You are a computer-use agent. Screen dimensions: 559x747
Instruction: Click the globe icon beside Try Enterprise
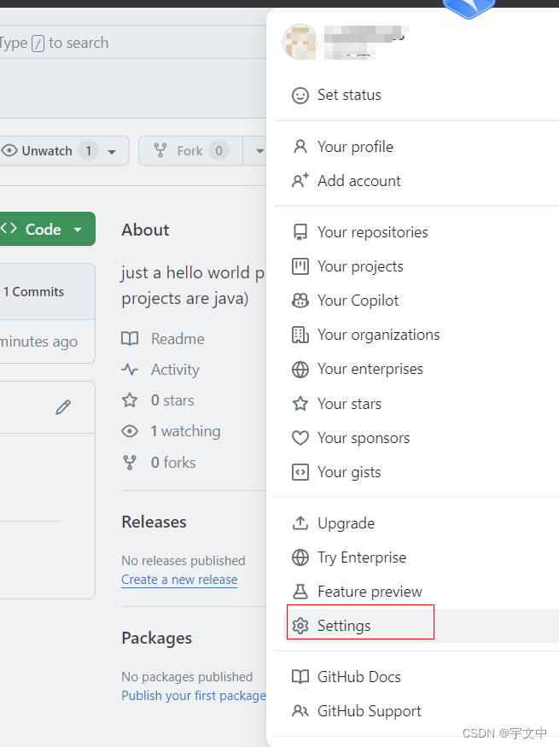[x=300, y=557]
